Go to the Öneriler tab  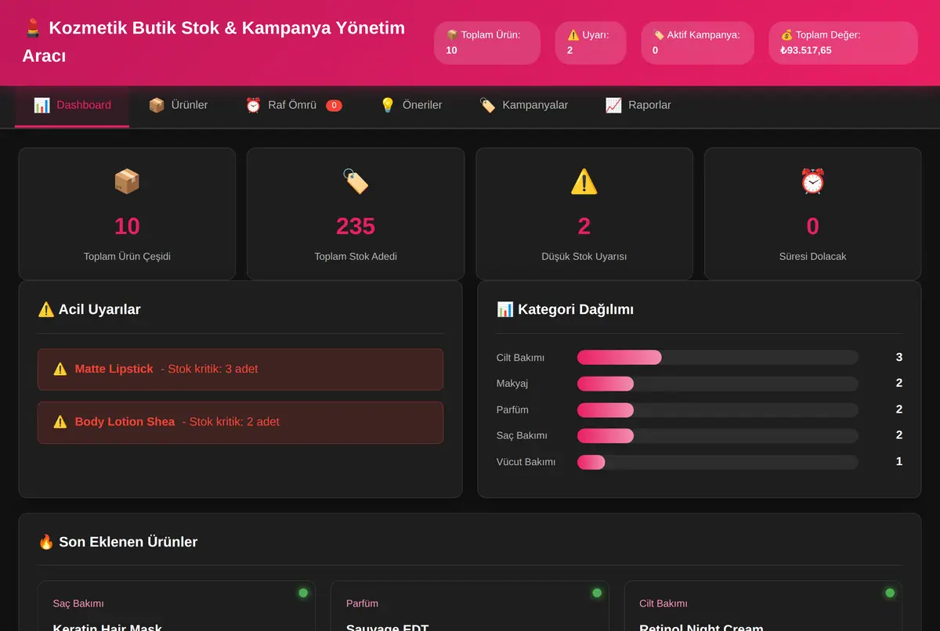point(410,105)
